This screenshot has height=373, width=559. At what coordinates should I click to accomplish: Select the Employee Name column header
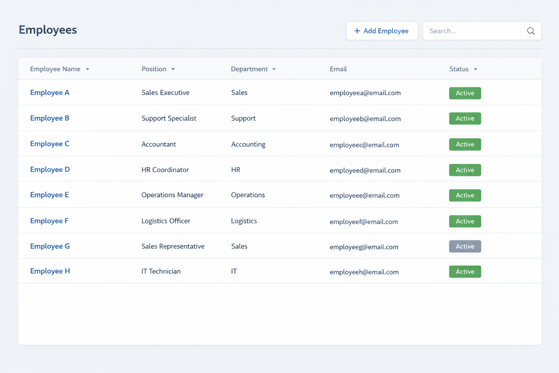tap(55, 69)
